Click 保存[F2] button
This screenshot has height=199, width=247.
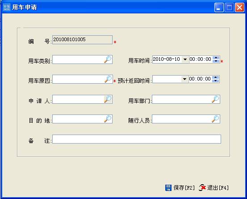click(180, 188)
